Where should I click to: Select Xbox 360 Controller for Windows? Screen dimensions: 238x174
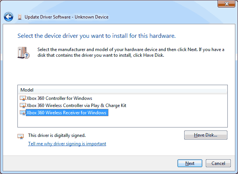click(x=59, y=98)
